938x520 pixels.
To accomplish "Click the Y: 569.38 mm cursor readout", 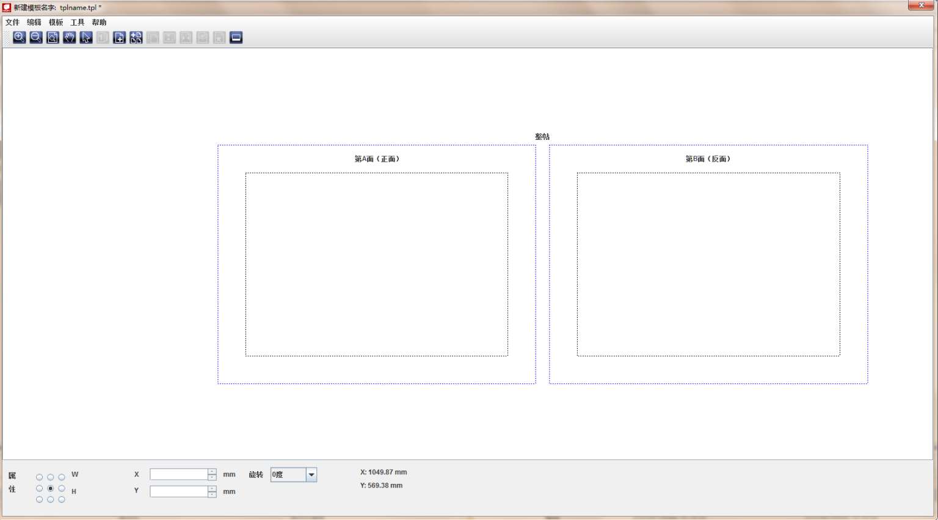I will tap(381, 486).
